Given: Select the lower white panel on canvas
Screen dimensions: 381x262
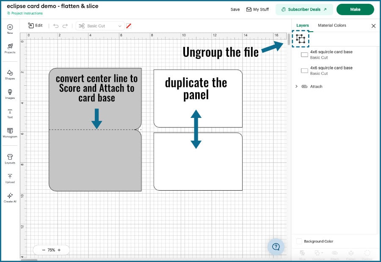Looking at the screenshot, I should (198, 161).
